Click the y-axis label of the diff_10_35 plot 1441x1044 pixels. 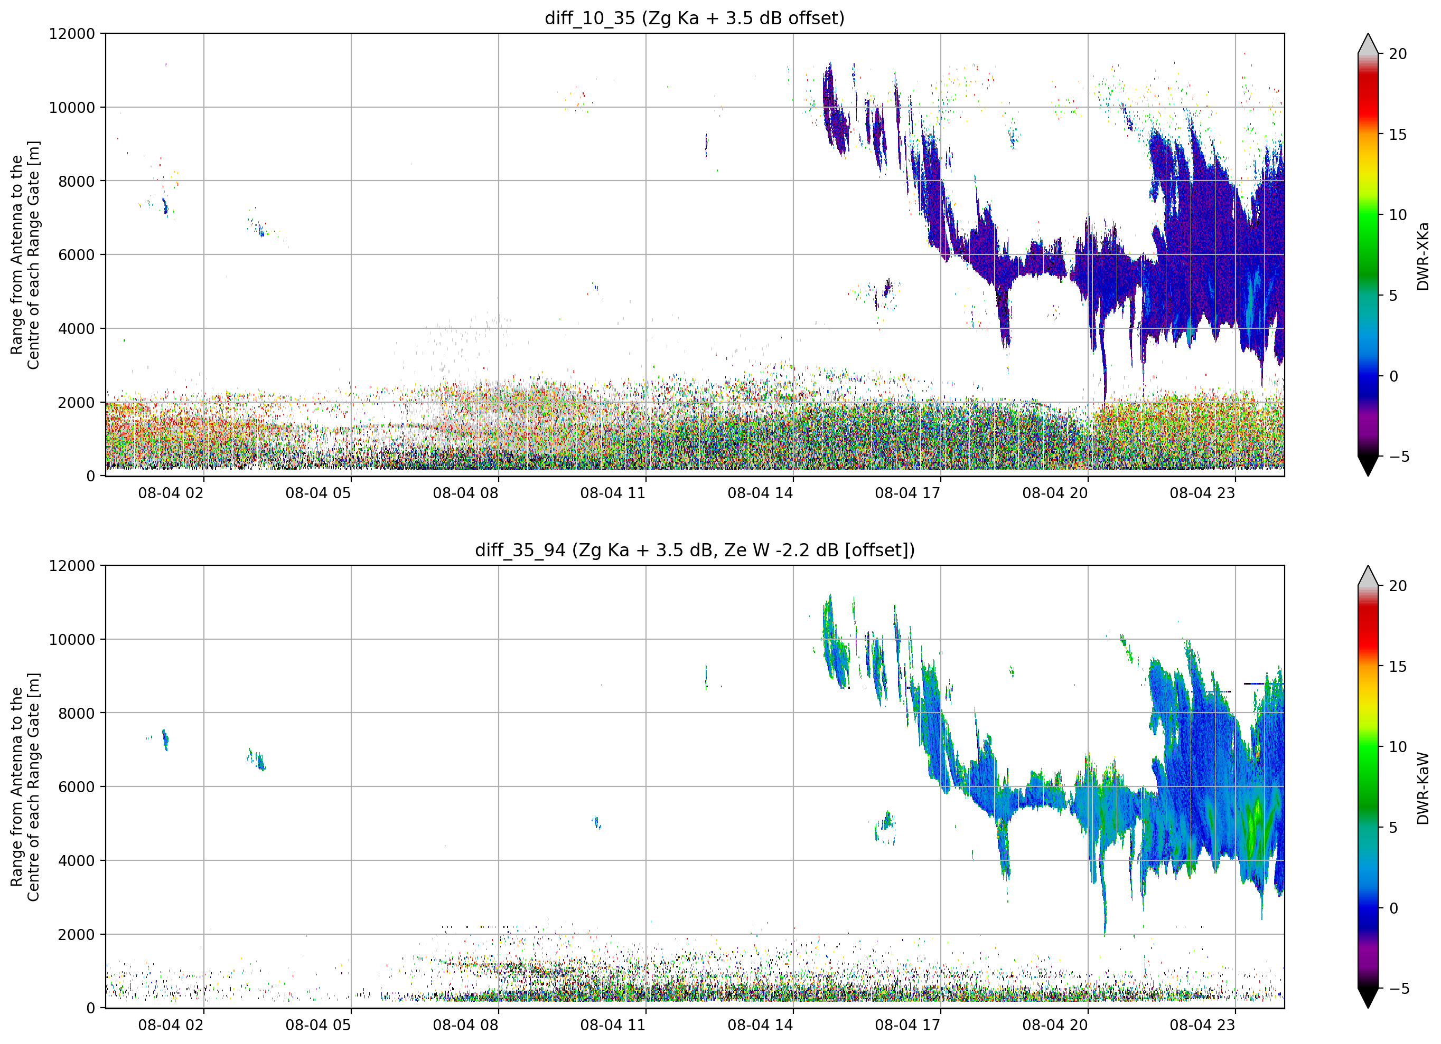pos(25,254)
